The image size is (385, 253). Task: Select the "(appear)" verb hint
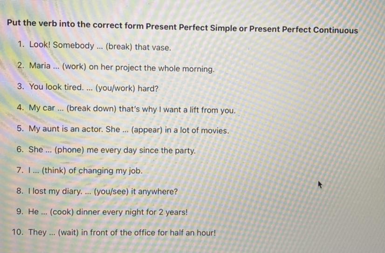[147, 130]
